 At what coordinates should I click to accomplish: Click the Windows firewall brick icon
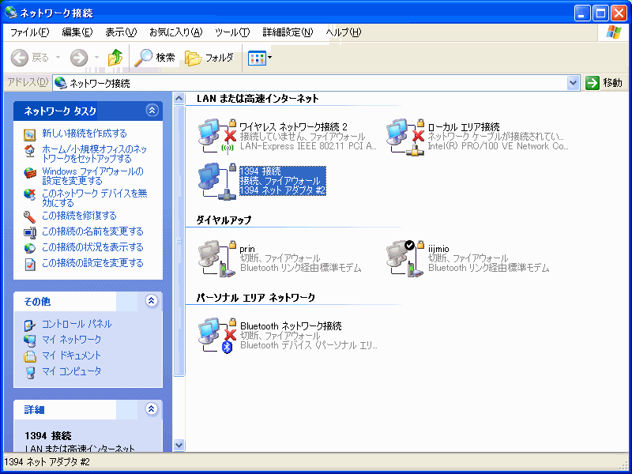pos(30,173)
